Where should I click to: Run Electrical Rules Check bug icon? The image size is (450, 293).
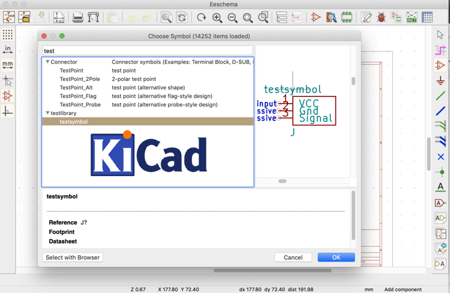tap(382, 17)
